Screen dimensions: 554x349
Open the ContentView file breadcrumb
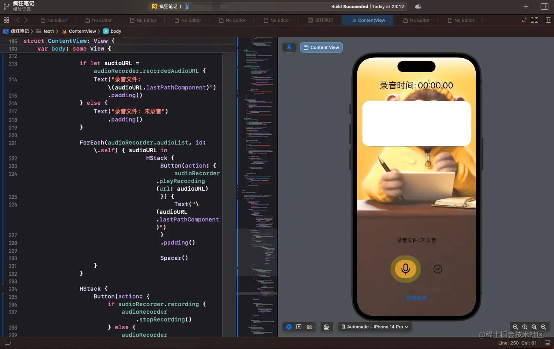pos(79,31)
